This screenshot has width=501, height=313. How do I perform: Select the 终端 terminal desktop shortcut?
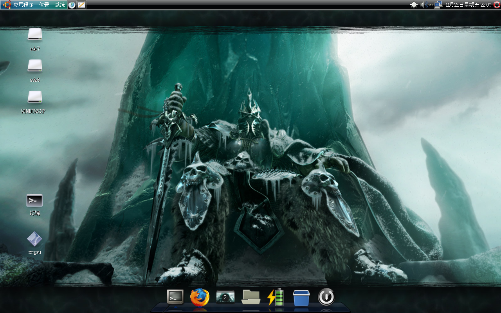(x=34, y=200)
